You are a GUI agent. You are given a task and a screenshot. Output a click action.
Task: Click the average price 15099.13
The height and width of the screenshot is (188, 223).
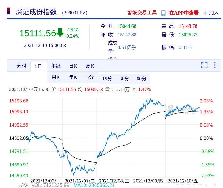94,90
